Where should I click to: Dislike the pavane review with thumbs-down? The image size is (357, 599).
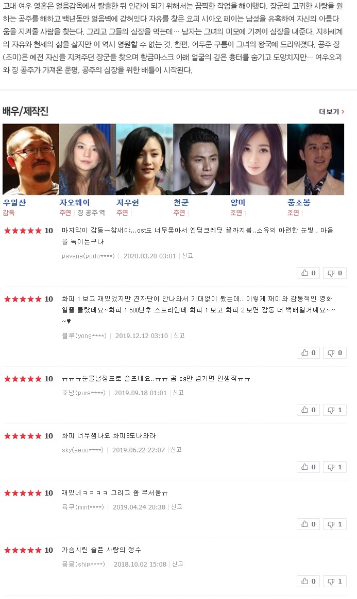[335, 273]
